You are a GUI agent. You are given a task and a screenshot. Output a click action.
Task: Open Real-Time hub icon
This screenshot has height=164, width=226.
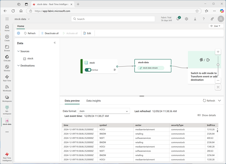coord(7,78)
